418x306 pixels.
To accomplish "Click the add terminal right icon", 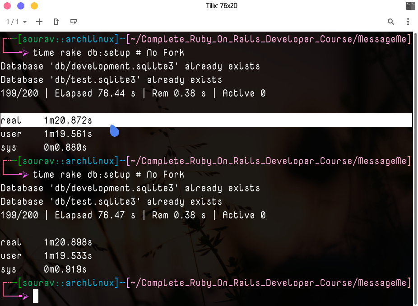I will point(56,22).
